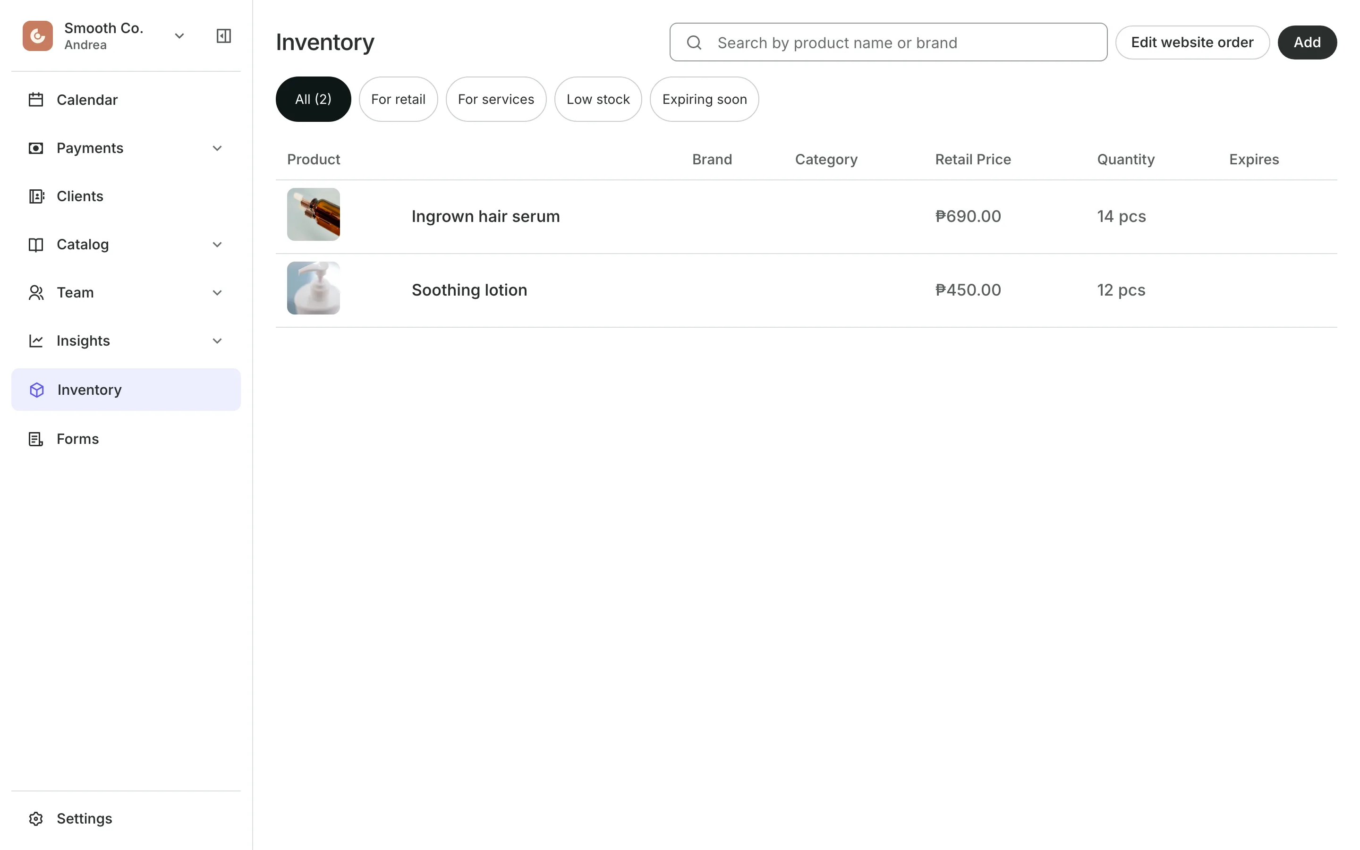Click the Add button

point(1307,42)
